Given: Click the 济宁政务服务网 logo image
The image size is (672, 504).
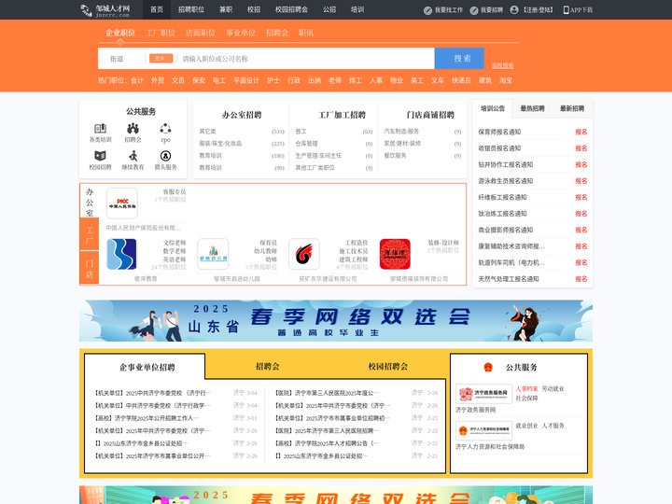Looking at the screenshot, I should [x=483, y=394].
